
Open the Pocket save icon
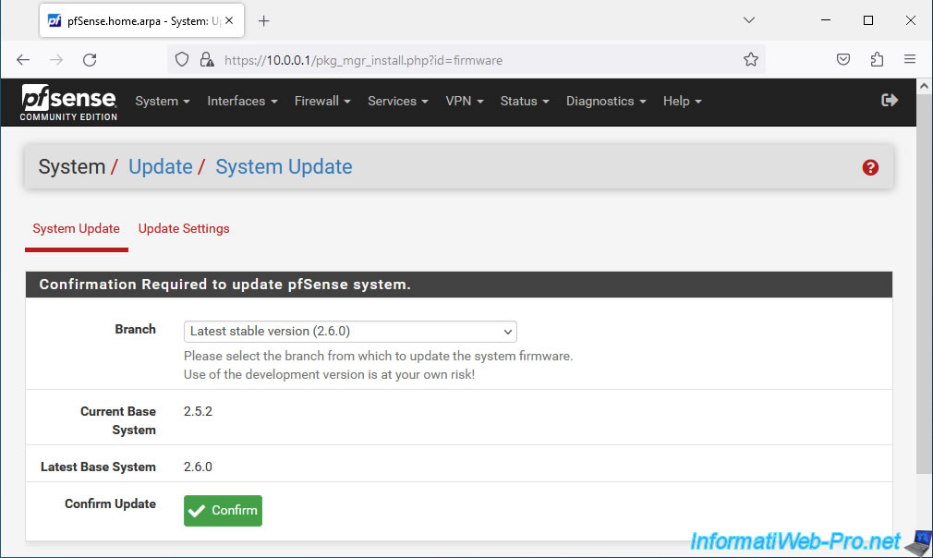pyautogui.click(x=843, y=59)
